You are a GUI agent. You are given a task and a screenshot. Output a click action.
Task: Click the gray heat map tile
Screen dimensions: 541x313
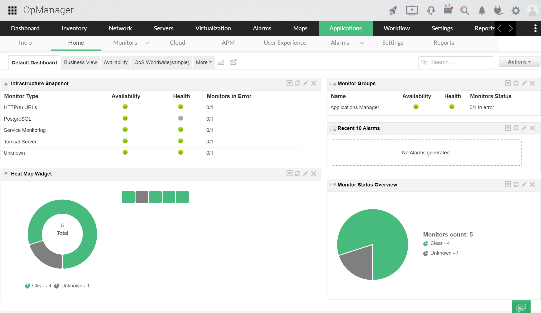coord(142,197)
